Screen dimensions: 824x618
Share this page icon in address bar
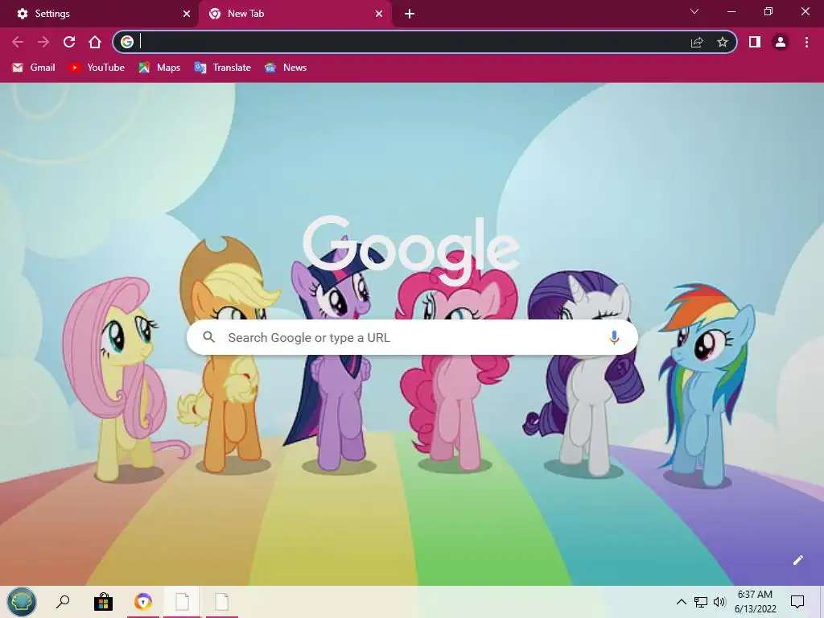point(697,42)
